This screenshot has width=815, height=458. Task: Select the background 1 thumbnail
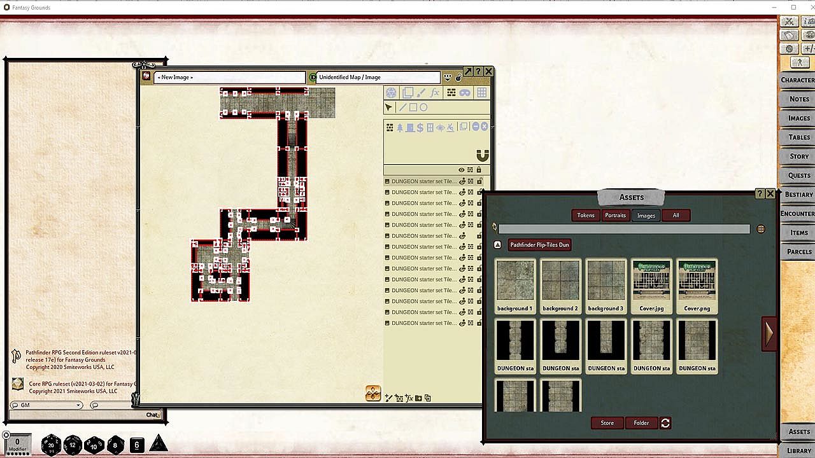coord(515,286)
